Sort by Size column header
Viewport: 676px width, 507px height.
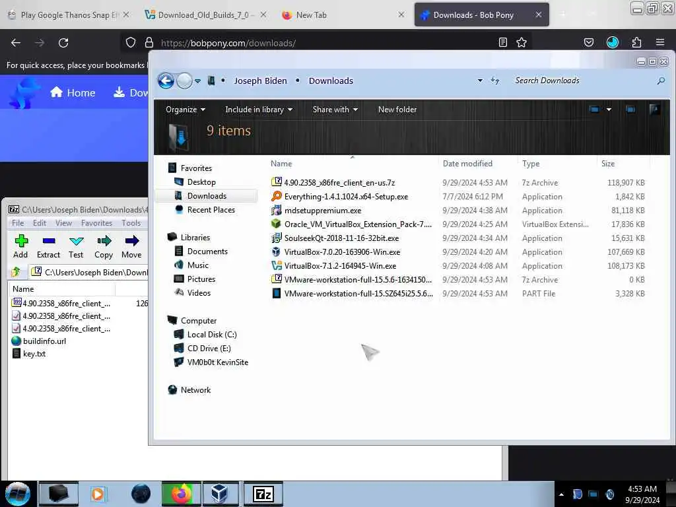pos(608,164)
